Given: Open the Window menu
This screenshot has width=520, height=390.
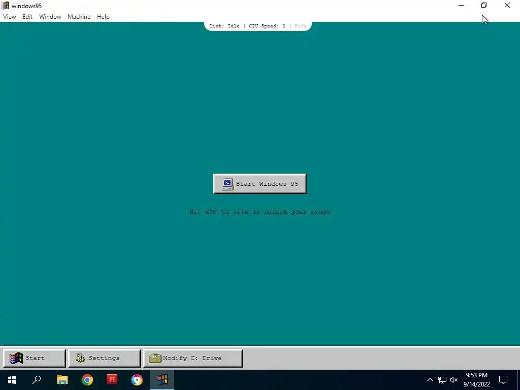Looking at the screenshot, I should (50, 17).
